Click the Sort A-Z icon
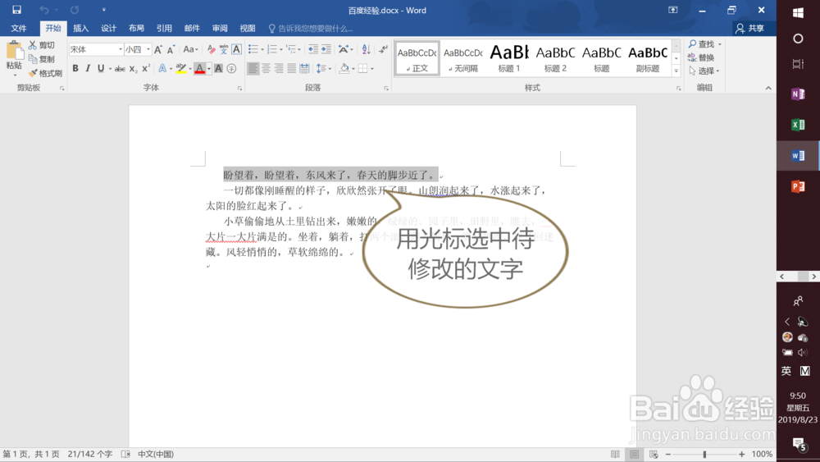The image size is (820, 462). (366, 49)
